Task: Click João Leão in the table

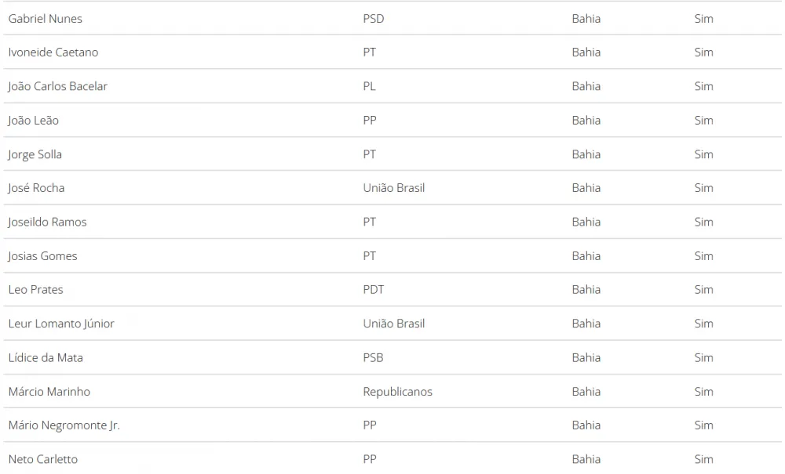Action: click(x=33, y=121)
